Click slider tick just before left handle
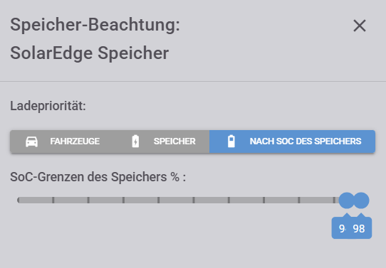The height and width of the screenshot is (268, 386). [334, 200]
